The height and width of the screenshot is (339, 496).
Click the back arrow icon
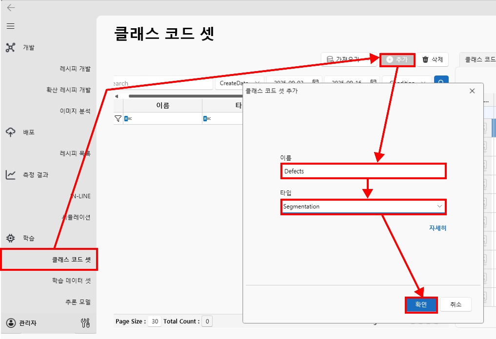[x=11, y=8]
